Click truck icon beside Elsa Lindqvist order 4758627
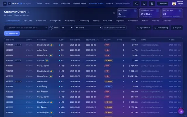This screenshot has width=187, height=117. pos(51,102)
